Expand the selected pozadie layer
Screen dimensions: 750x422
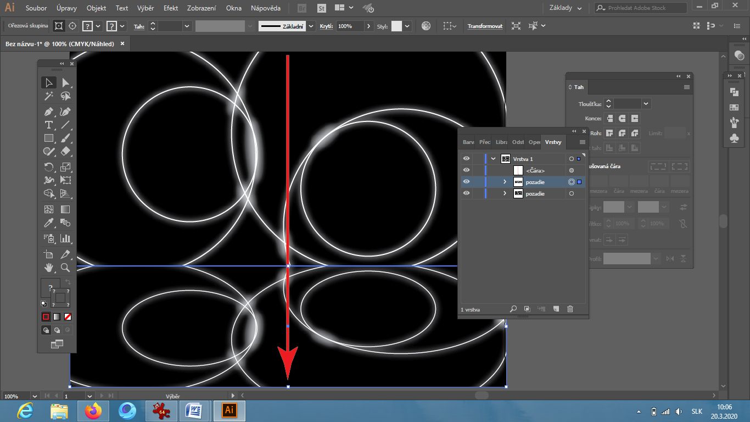click(505, 182)
